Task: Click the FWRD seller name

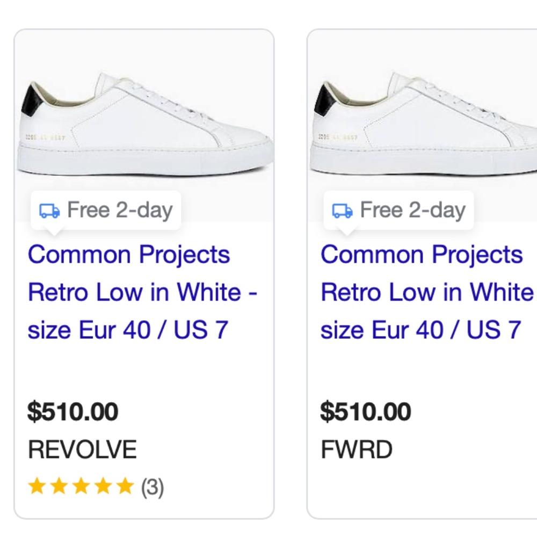Action: click(x=356, y=449)
